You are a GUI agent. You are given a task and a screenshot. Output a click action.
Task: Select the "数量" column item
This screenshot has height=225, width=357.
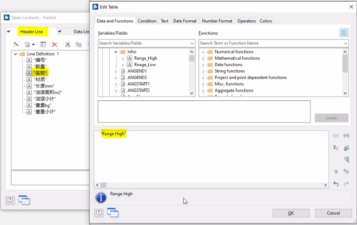point(40,67)
